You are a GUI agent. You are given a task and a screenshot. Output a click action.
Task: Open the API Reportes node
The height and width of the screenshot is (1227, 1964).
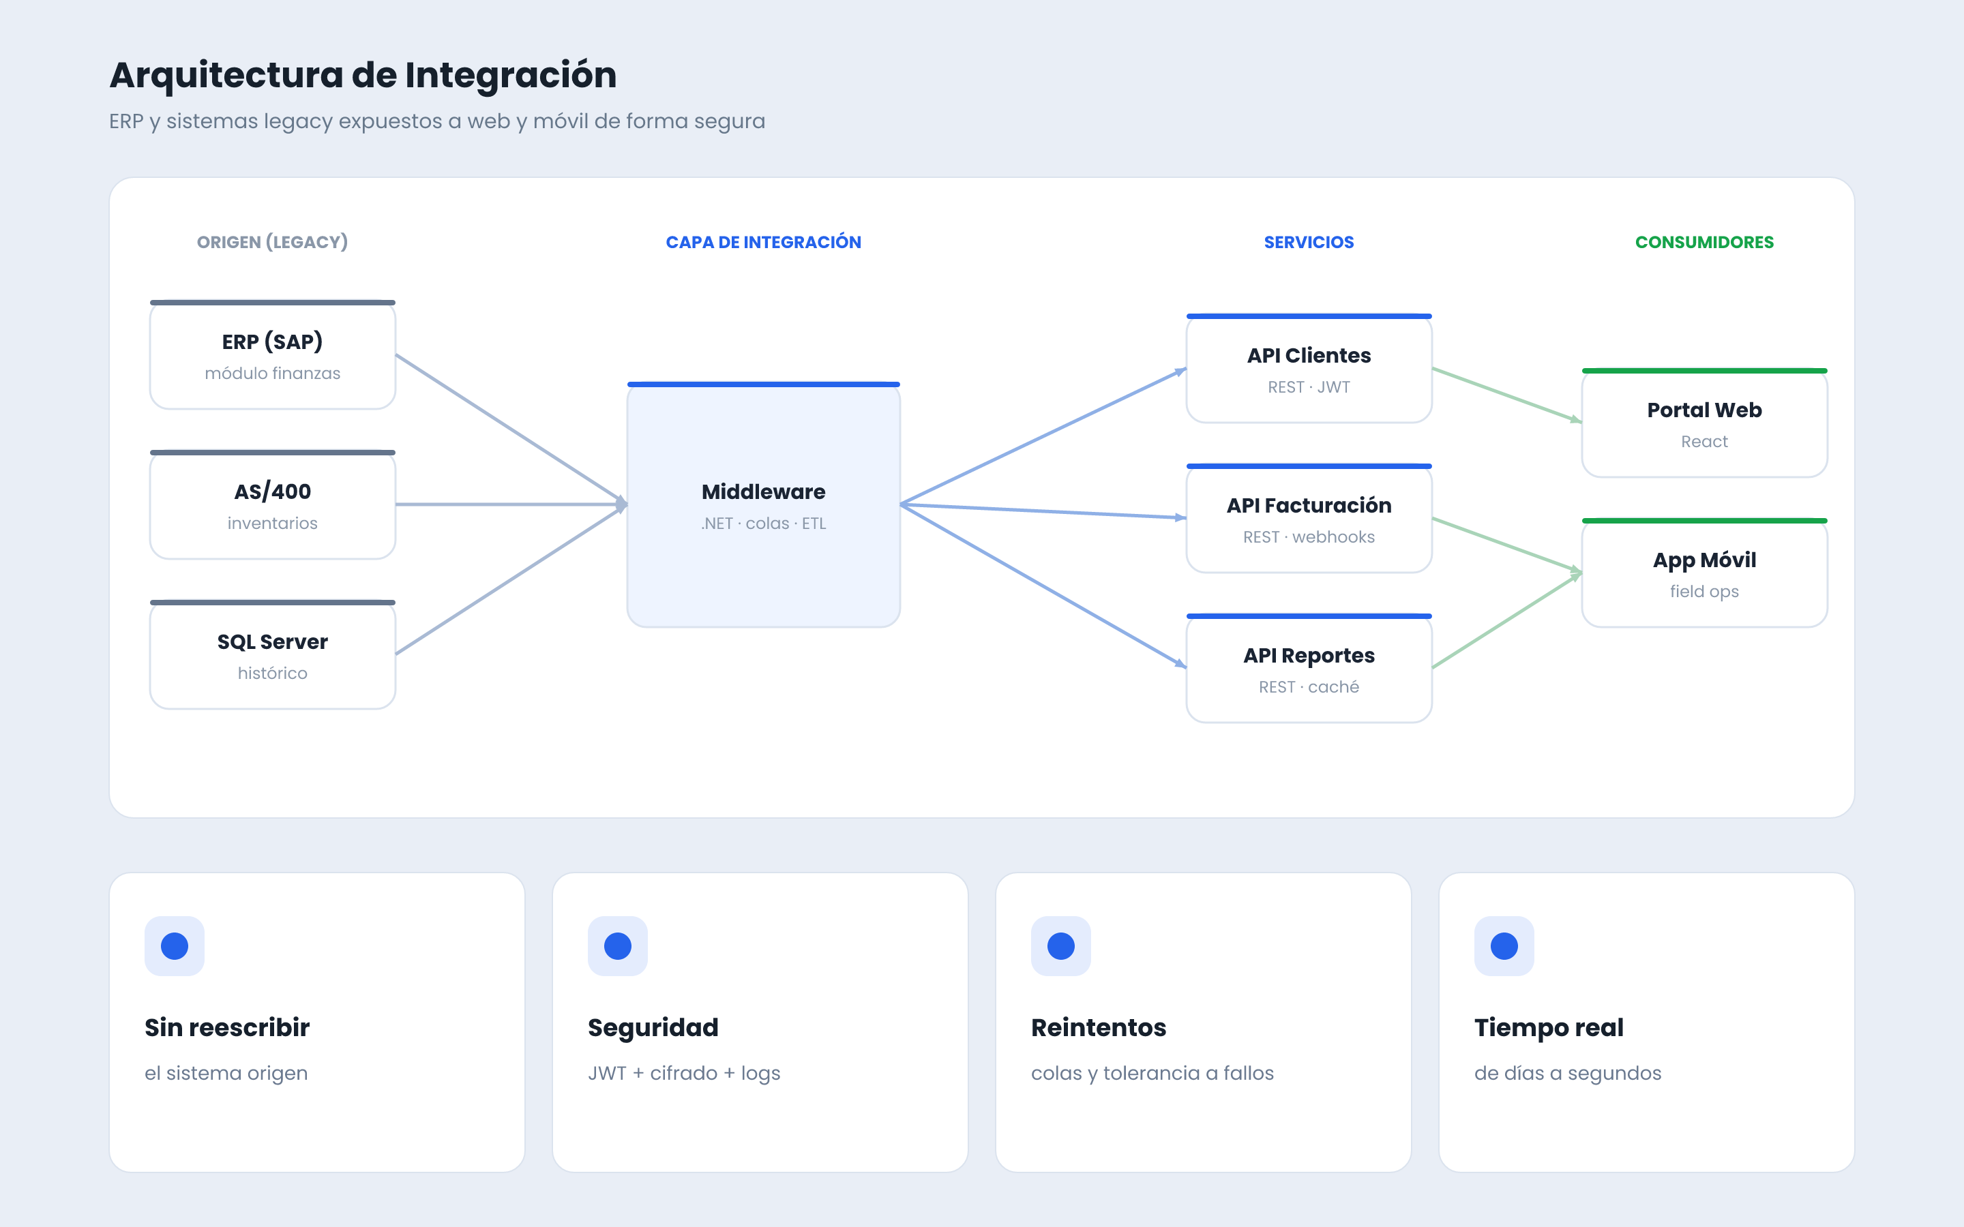pos(1309,669)
